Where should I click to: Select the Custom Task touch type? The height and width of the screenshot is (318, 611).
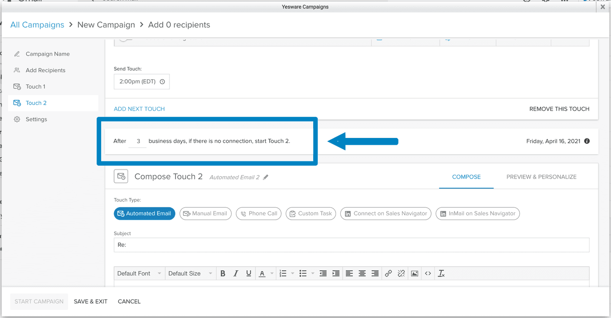pyautogui.click(x=311, y=213)
